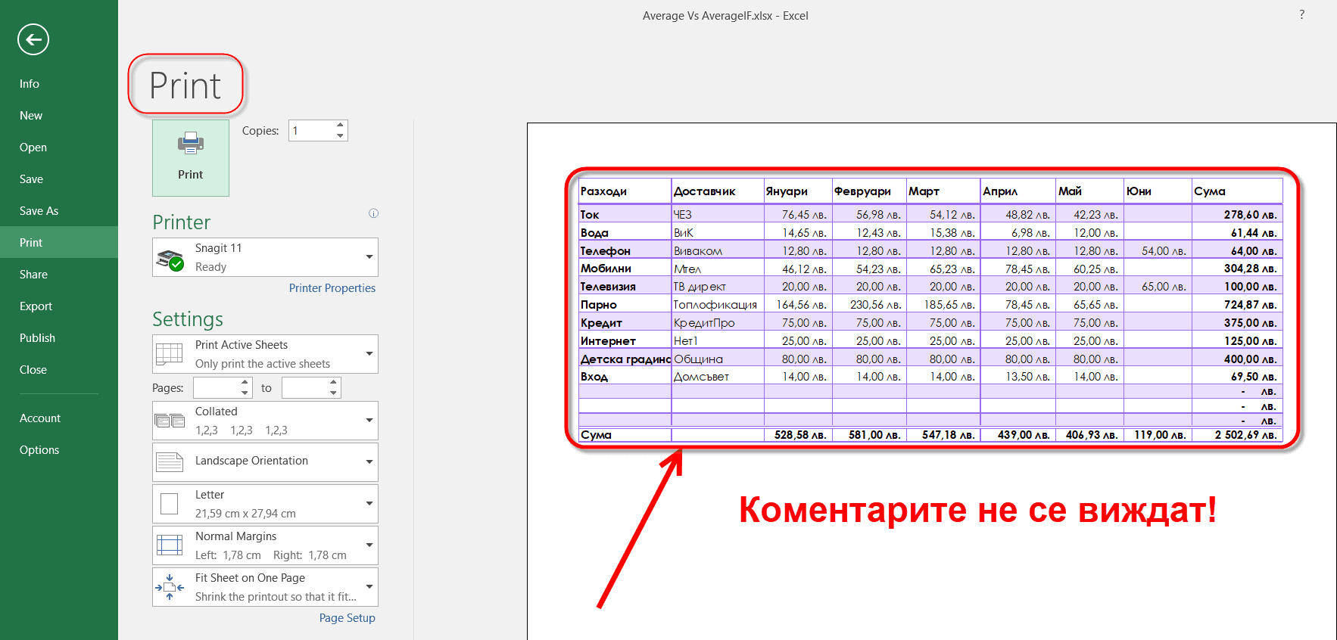Expand the Landscape Orientation dropdown

(369, 462)
